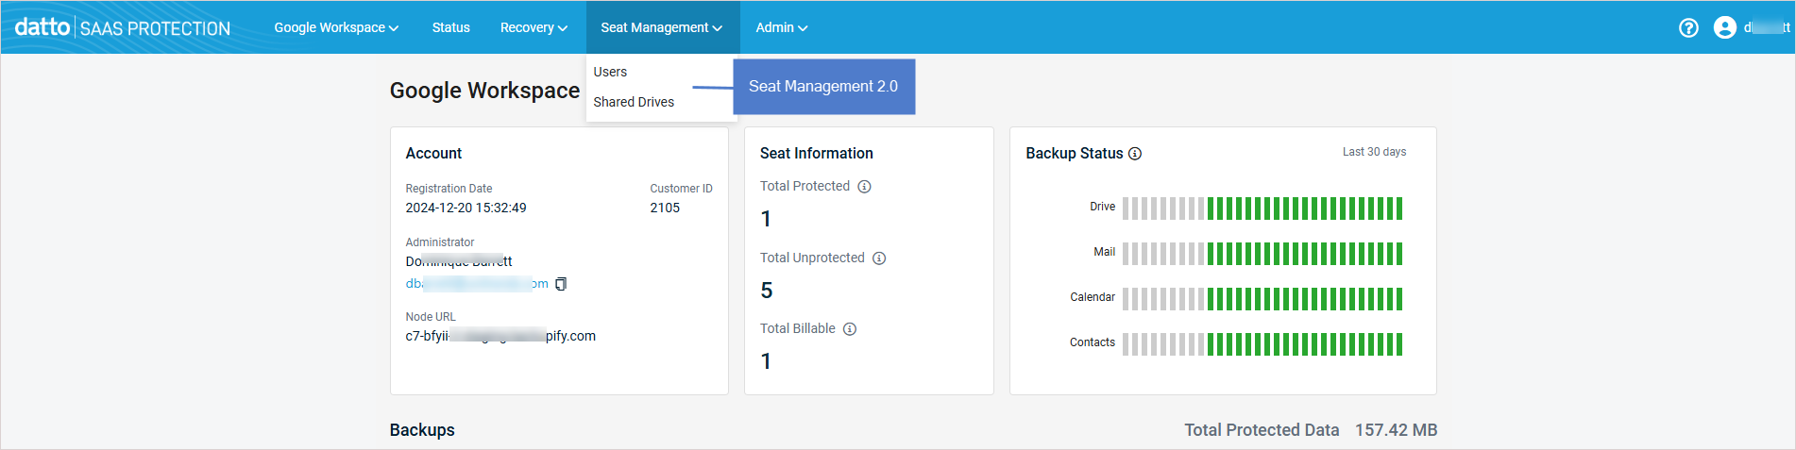Image resolution: width=1796 pixels, height=450 pixels.
Task: Open the Admin dropdown menu
Action: tap(781, 27)
